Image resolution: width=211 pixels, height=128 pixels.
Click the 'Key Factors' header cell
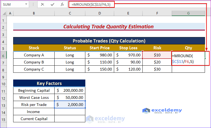click(49, 83)
